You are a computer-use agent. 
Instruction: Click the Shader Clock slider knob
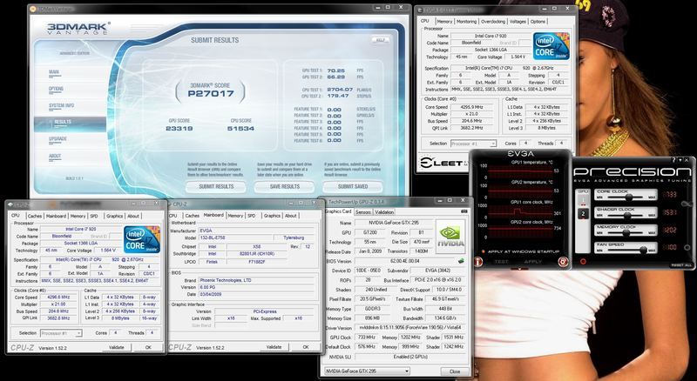[627, 215]
